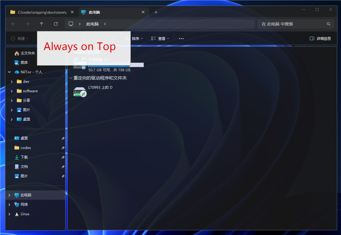Open the three-dots more options menu

tap(181, 38)
